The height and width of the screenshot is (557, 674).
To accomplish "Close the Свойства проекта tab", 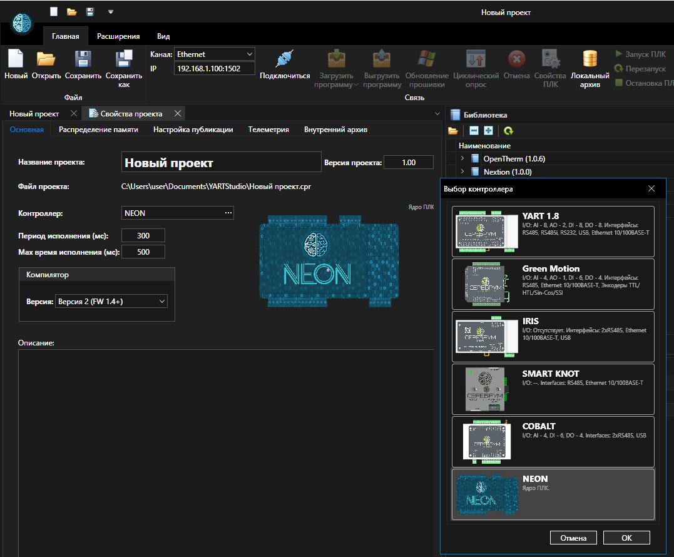I will 178,113.
